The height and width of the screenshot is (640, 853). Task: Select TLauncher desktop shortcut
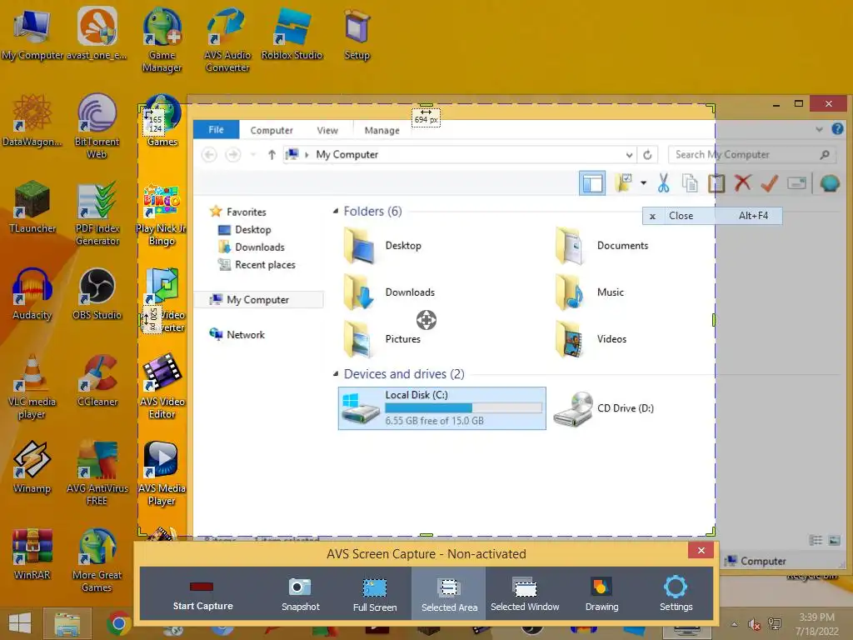[x=32, y=207]
